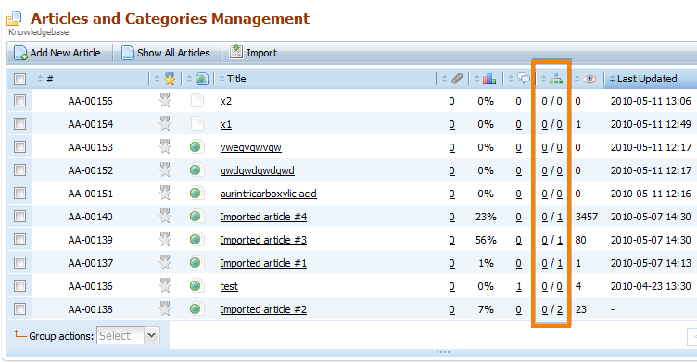Open article vweqvqwvqw
The image size is (697, 363).
(x=250, y=147)
